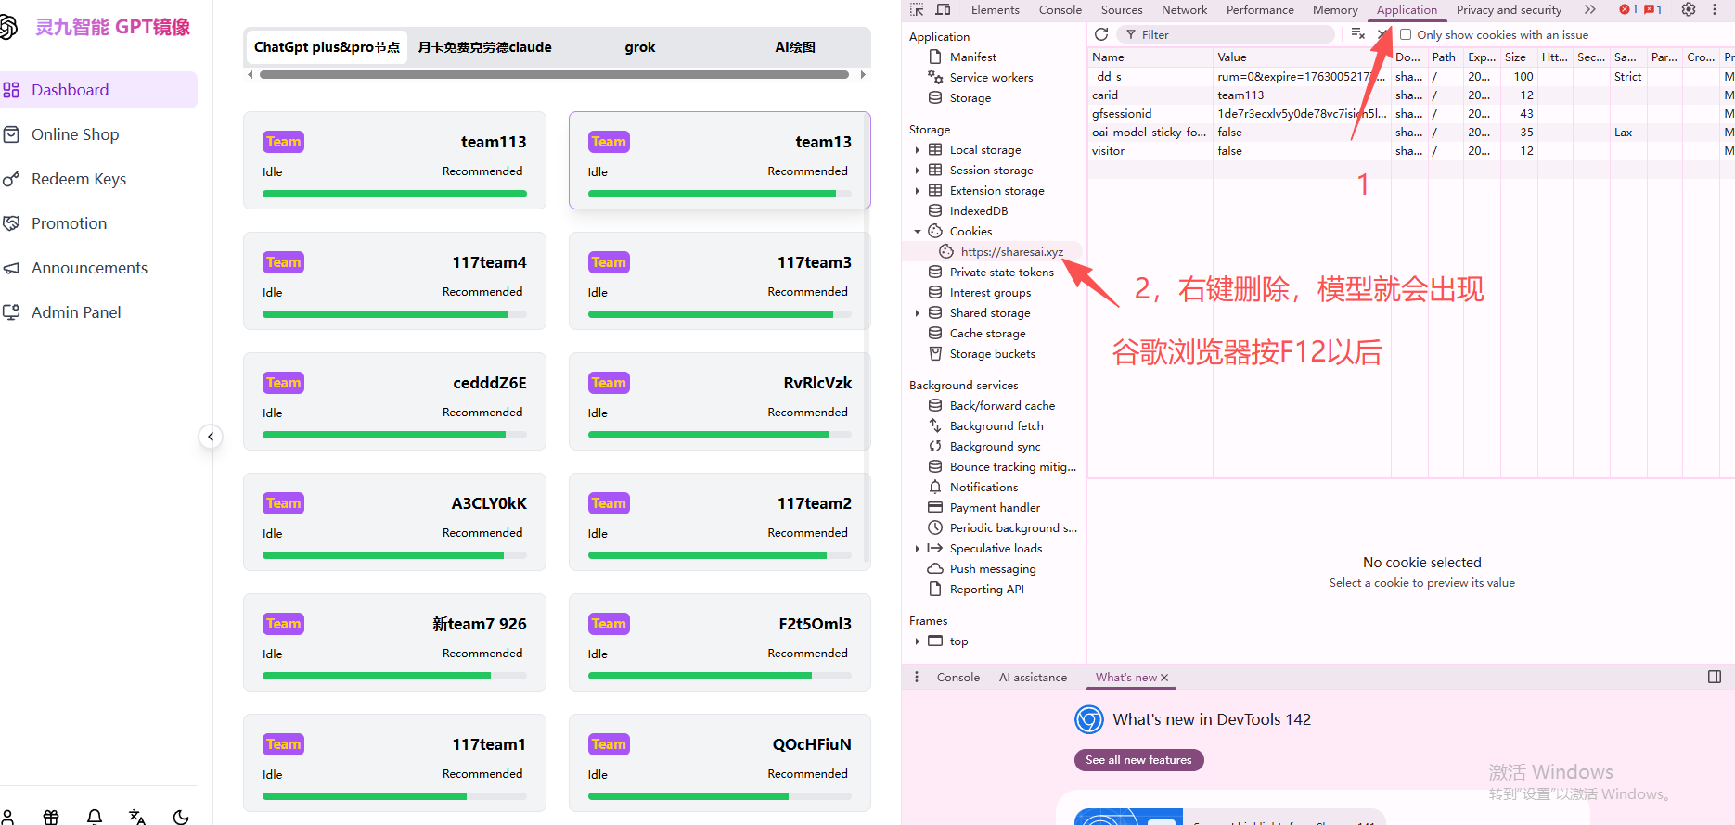Image resolution: width=1735 pixels, height=825 pixels.
Task: Expand the Local storage tree node
Action: point(917,149)
